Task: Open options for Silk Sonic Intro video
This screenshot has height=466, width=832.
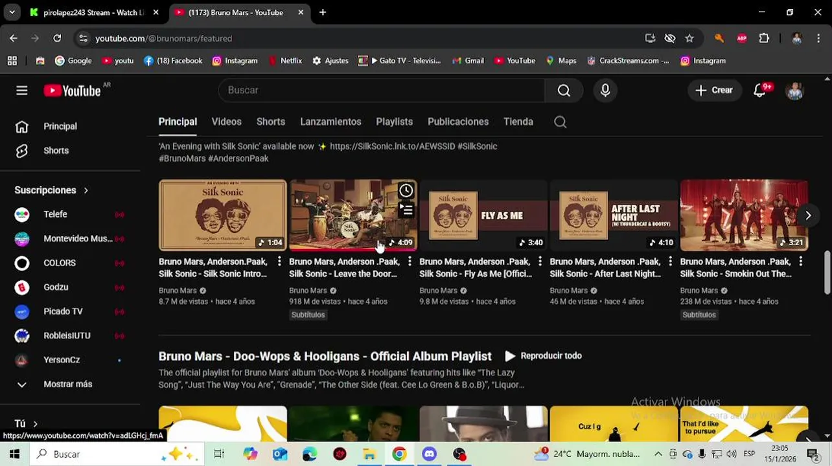Action: point(279,261)
